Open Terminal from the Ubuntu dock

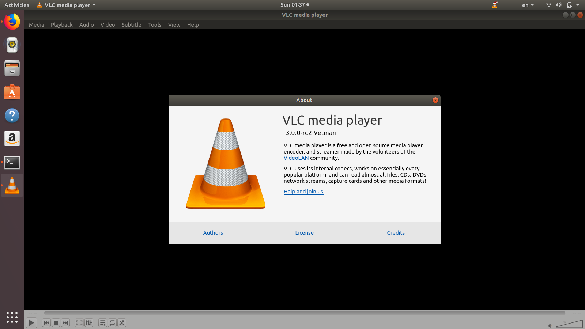12,162
